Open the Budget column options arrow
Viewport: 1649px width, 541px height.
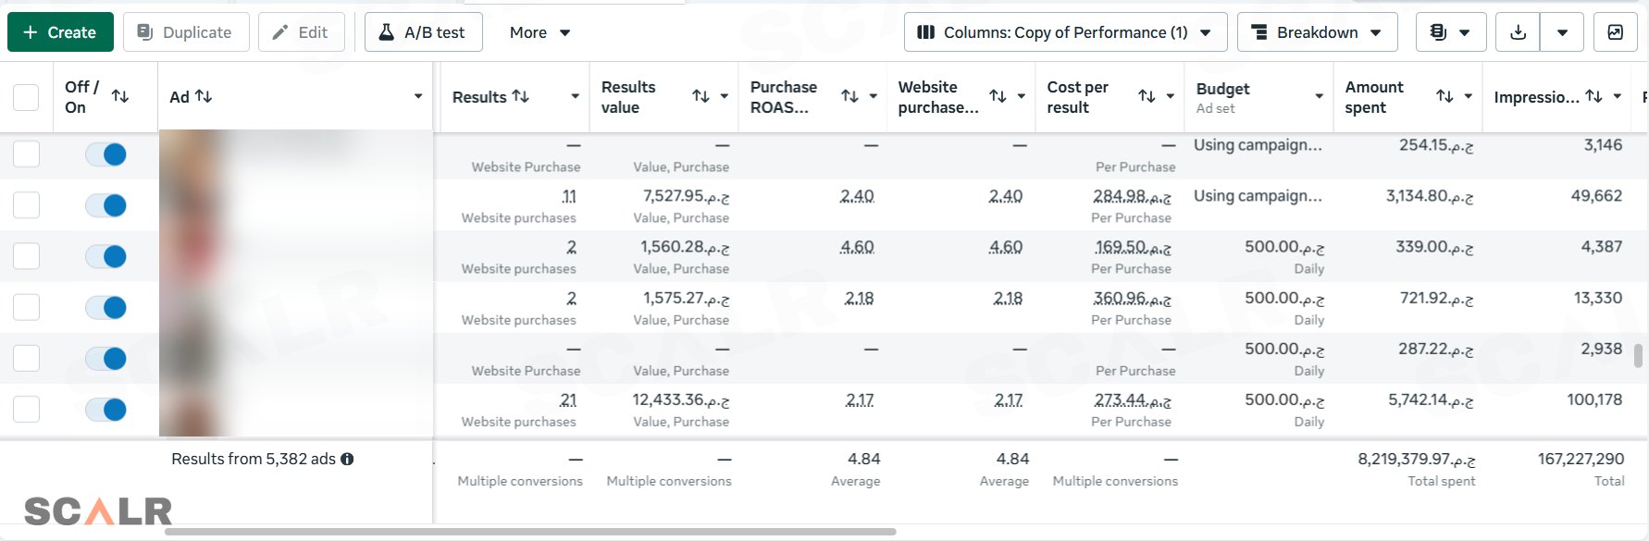[1319, 96]
